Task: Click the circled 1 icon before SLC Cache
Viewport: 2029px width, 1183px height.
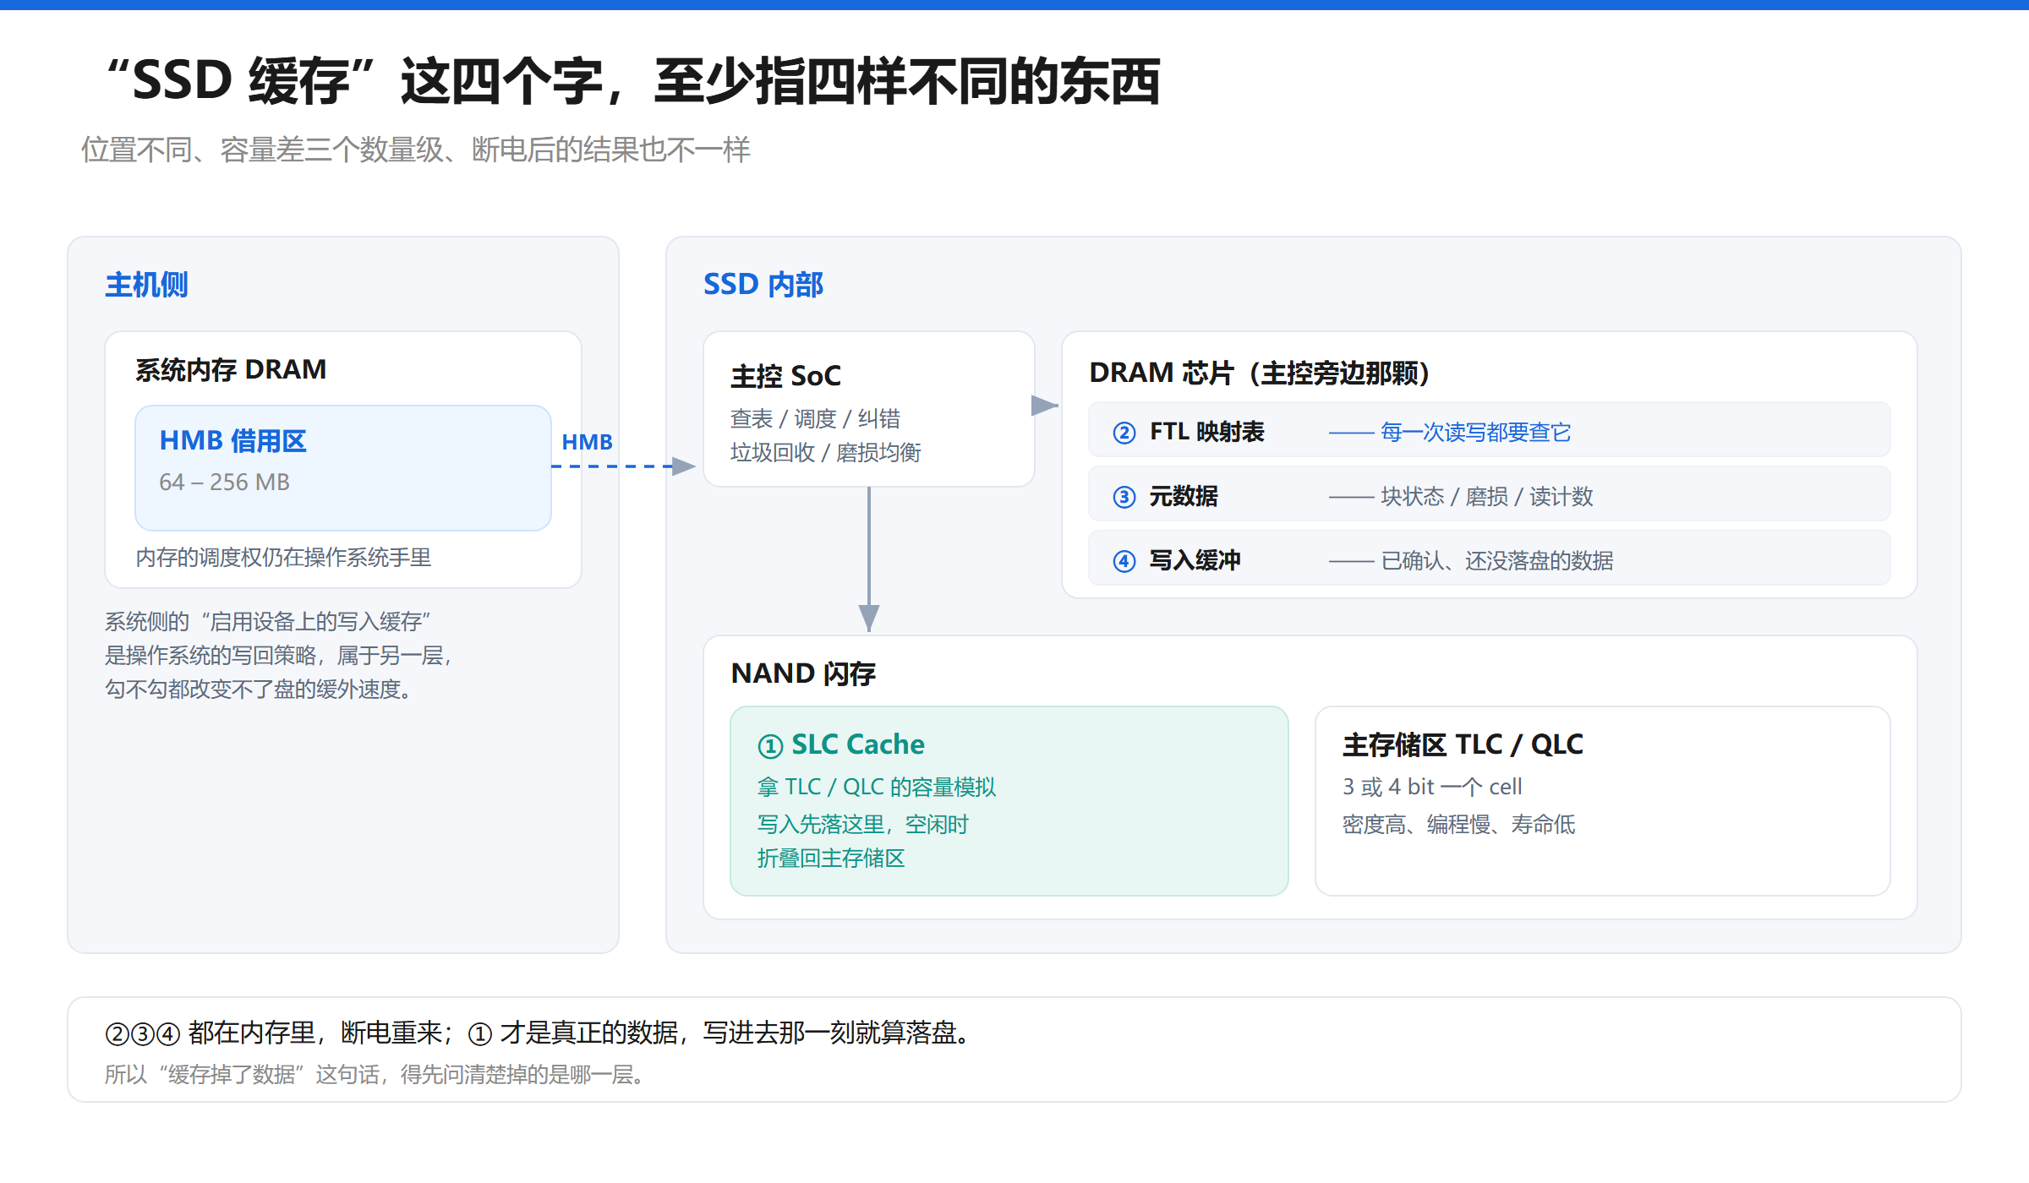Action: click(x=770, y=746)
